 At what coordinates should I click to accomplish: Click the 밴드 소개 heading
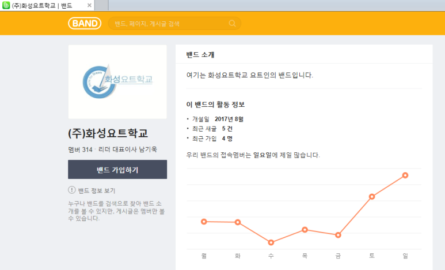coord(200,55)
